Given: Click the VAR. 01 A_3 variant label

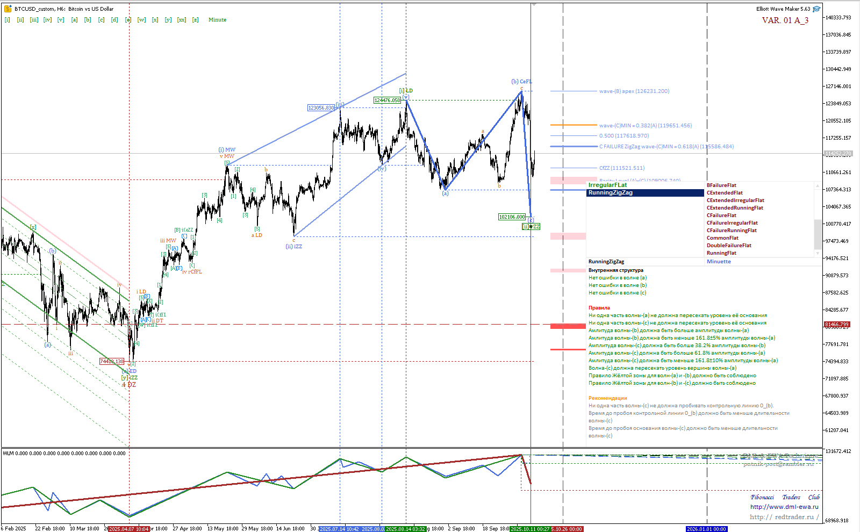Looking at the screenshot, I should coord(785,20).
